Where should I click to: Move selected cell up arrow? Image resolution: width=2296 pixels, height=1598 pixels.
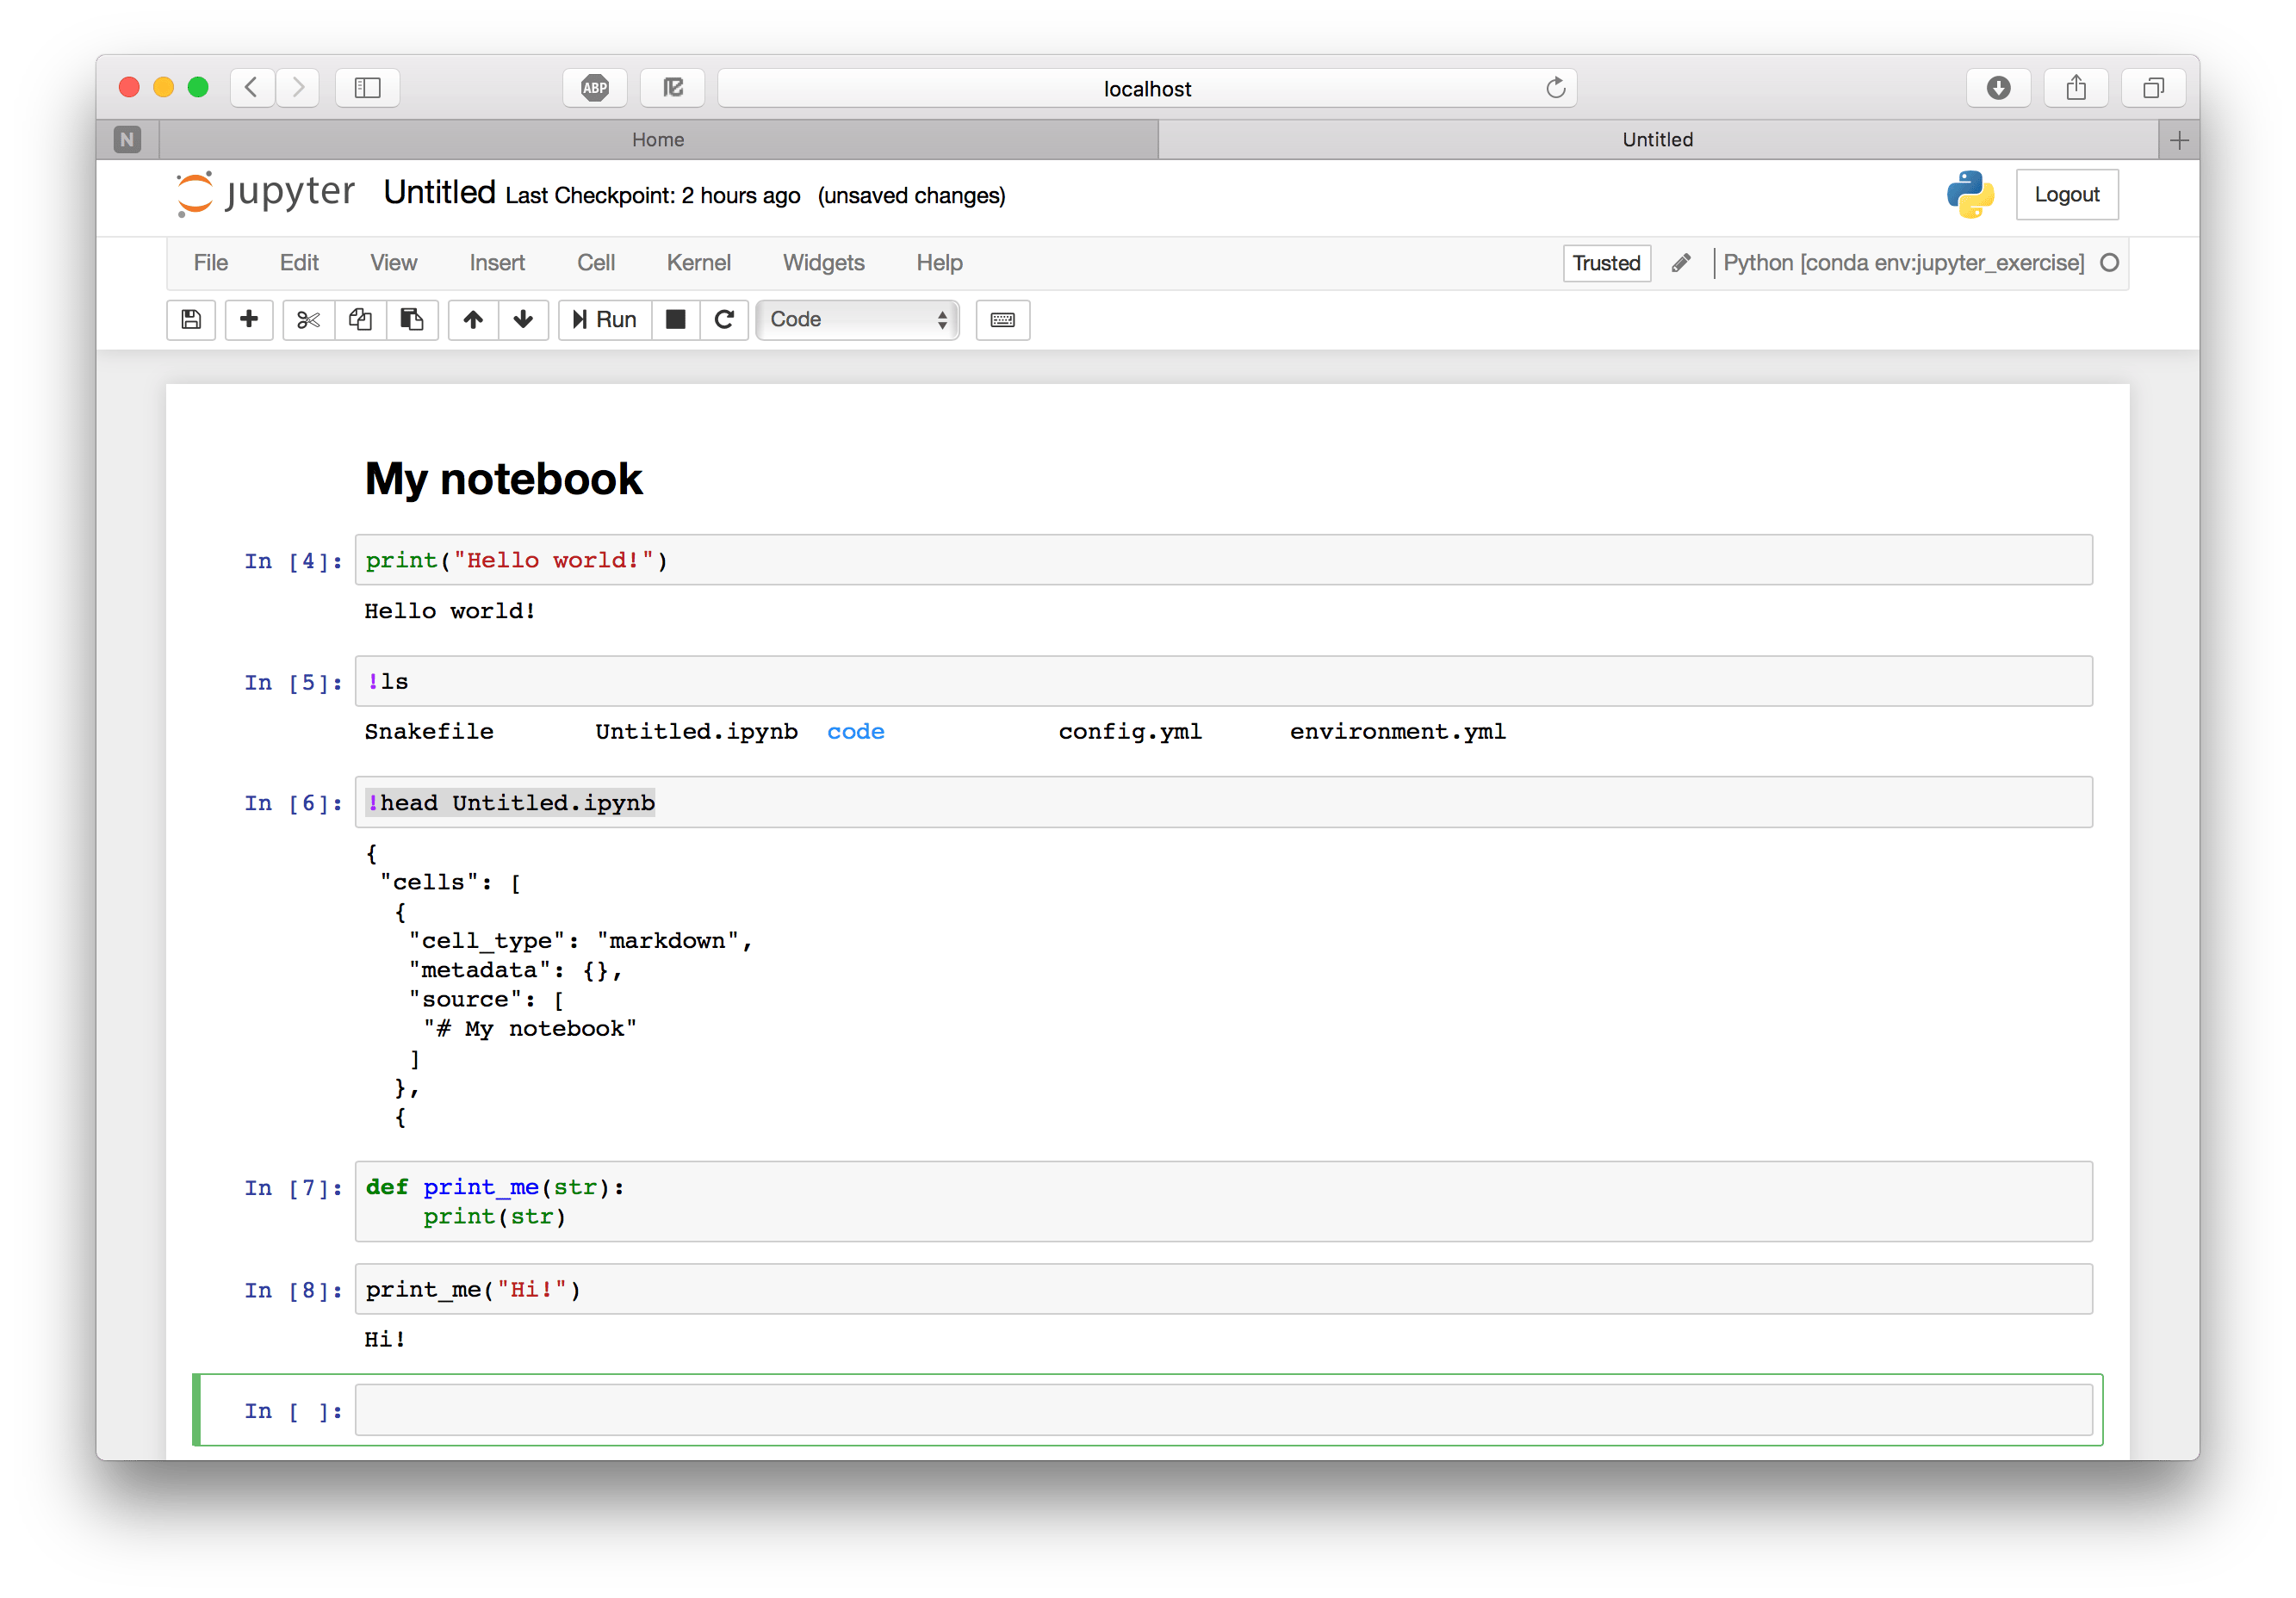pyautogui.click(x=473, y=320)
